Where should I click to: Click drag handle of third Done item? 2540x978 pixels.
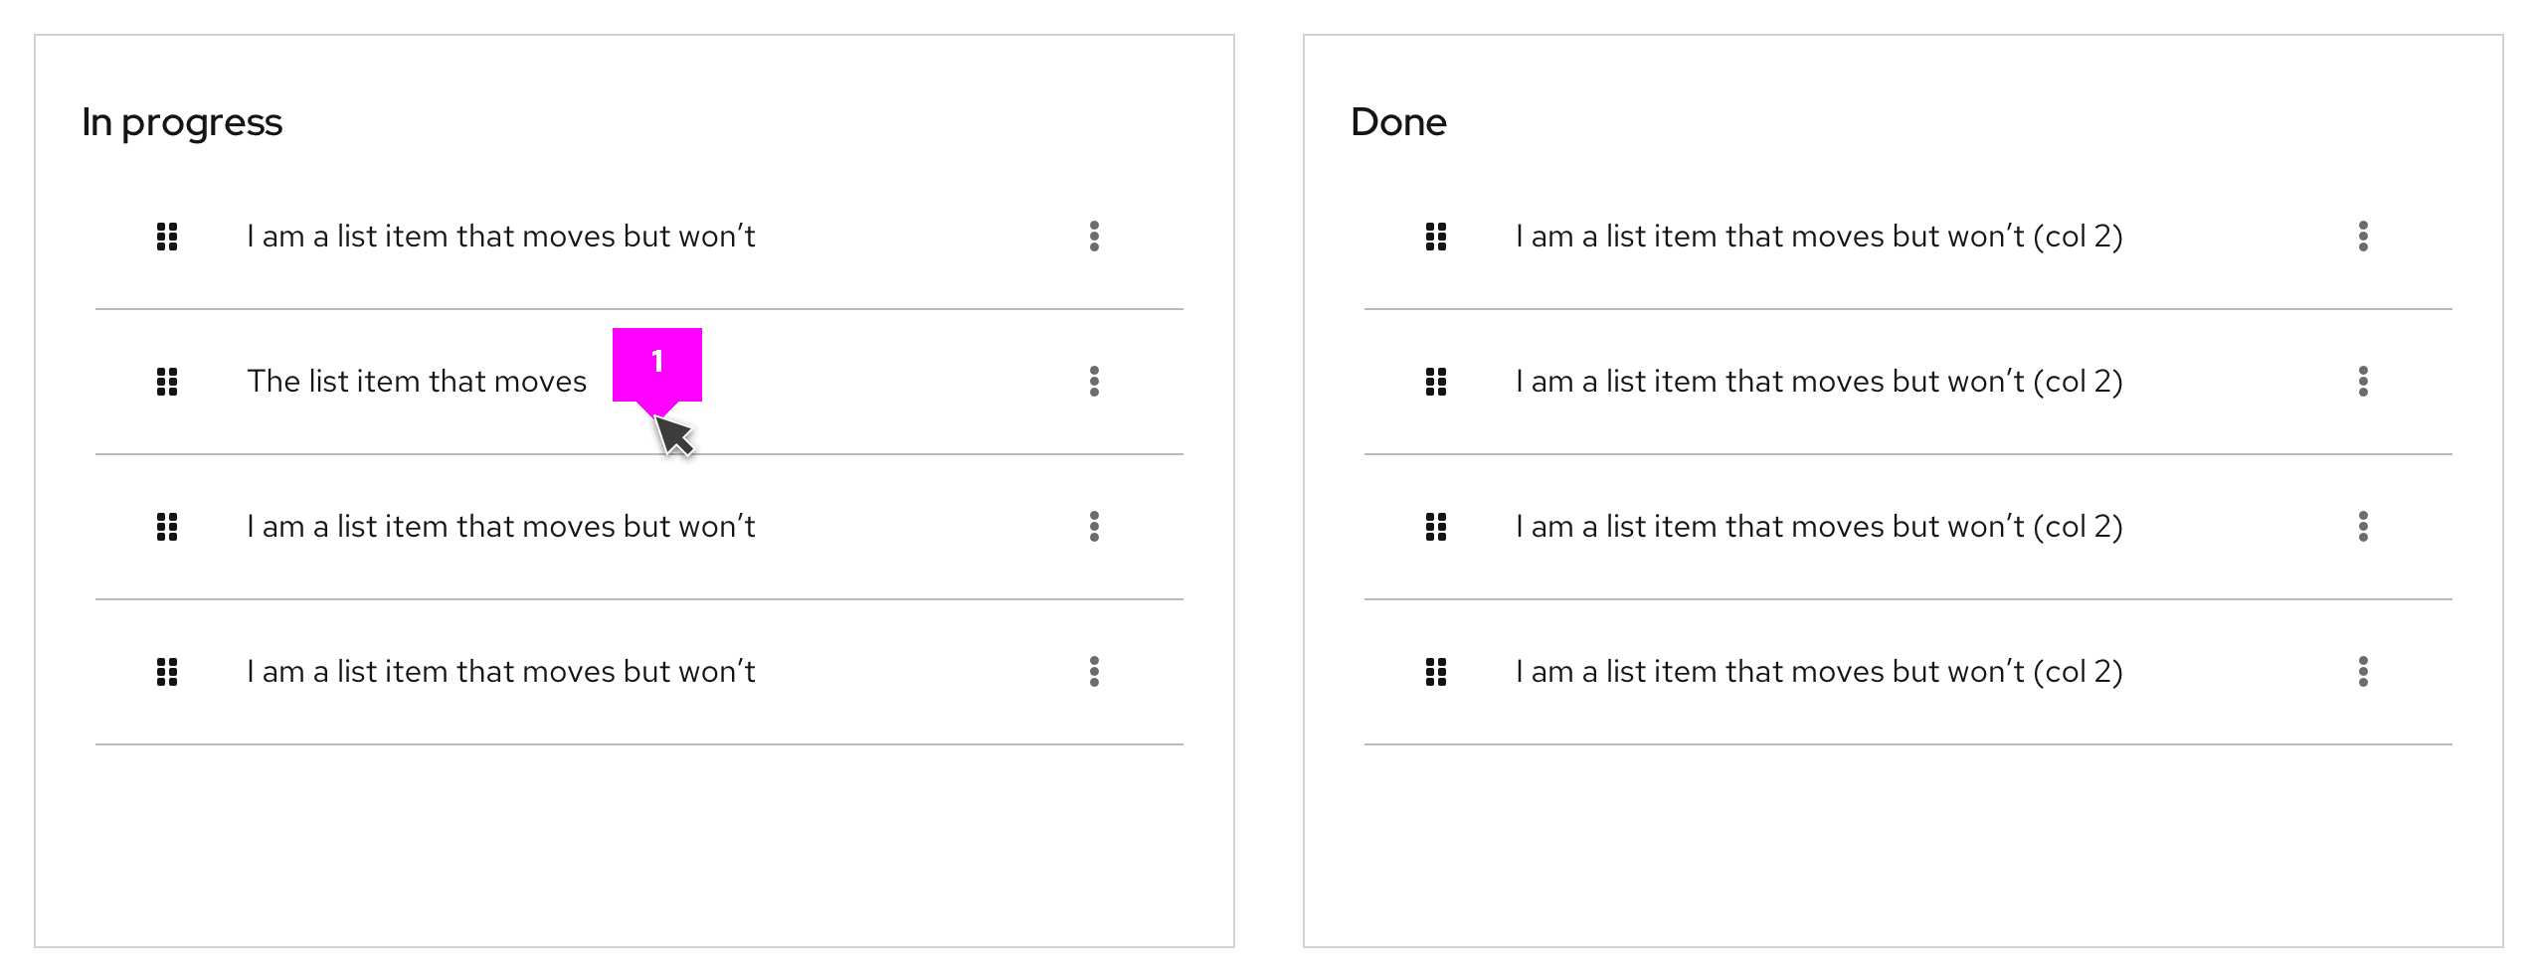(1436, 527)
